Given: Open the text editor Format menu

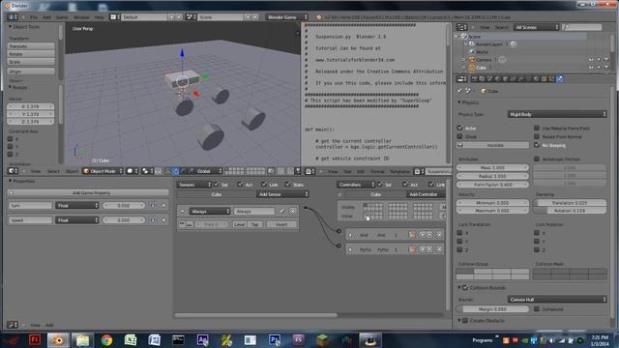Looking at the screenshot, I should [x=377, y=172].
